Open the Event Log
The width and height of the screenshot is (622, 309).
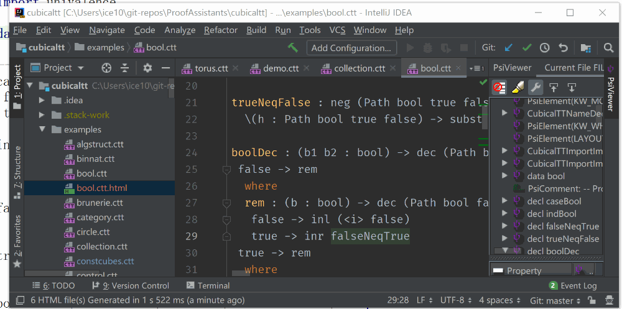coord(573,285)
